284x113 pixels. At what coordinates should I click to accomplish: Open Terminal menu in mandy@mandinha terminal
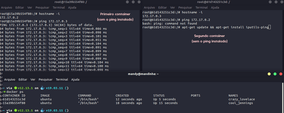click(62, 80)
